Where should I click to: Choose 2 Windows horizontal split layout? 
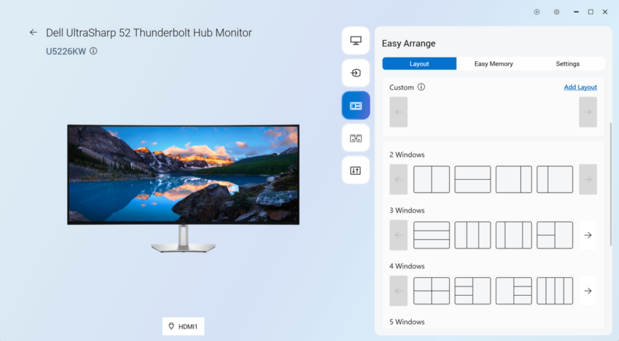coord(473,179)
